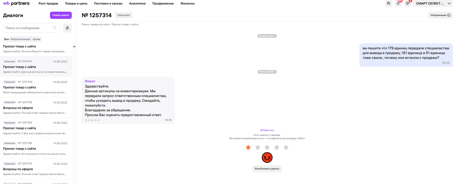Click the magnifier icon in message search
Viewport: 457px width, 184px height.
point(55,28)
